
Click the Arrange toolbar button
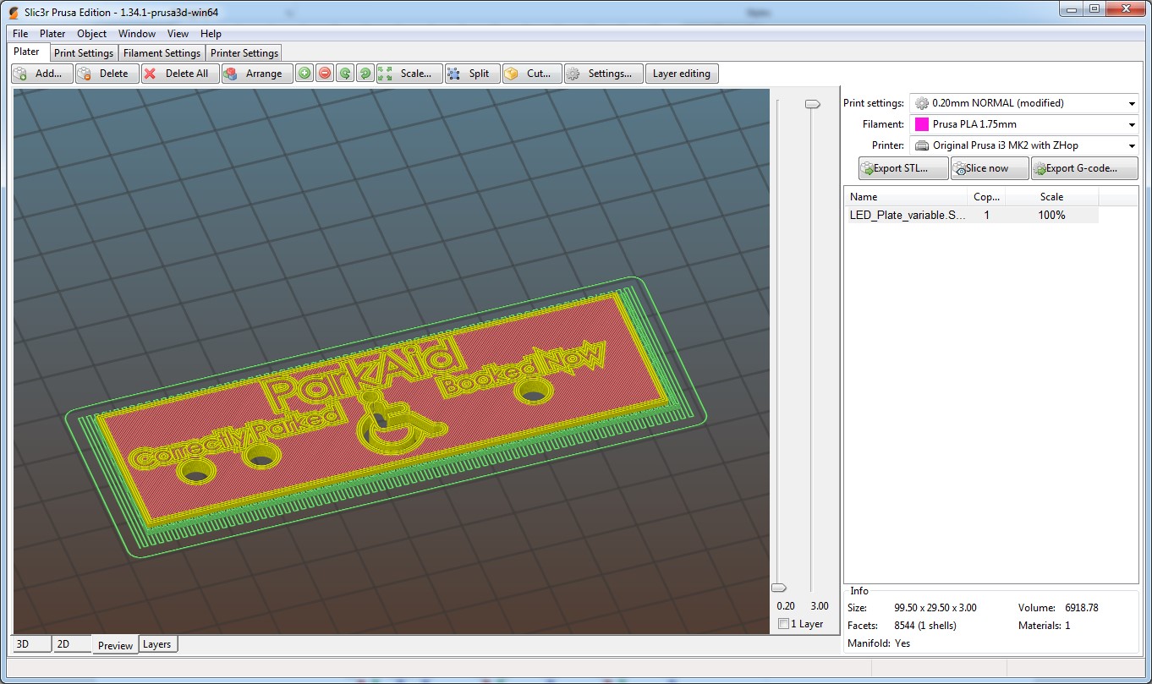pos(257,74)
